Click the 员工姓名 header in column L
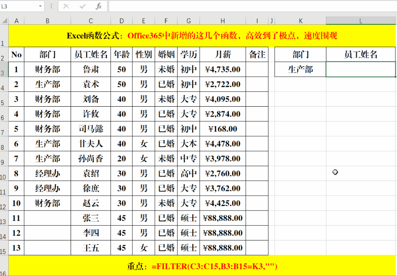The image size is (397, 276). click(x=361, y=54)
